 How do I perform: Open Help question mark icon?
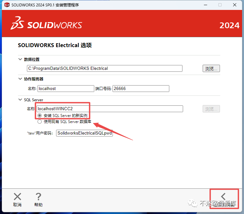click(38, 197)
